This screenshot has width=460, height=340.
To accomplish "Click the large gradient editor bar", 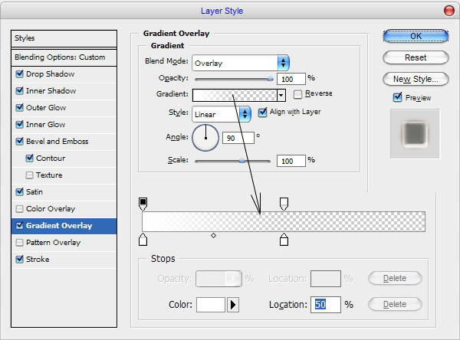I will click(284, 221).
